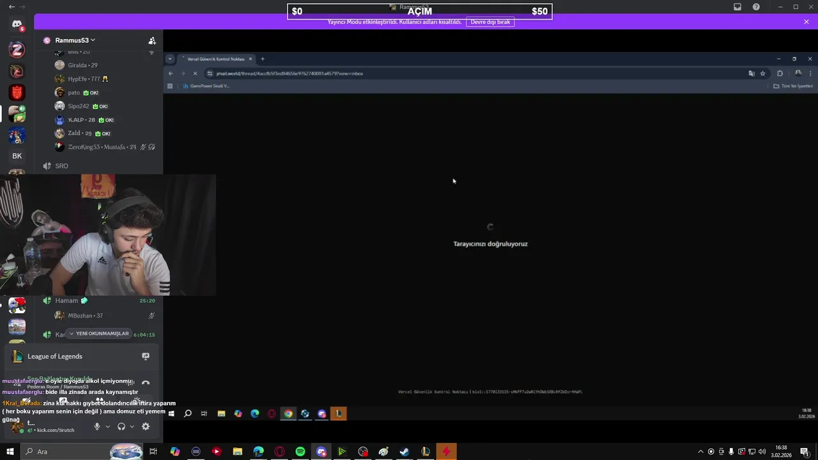
Task: Open Discord direct messages home icon
Action: pyautogui.click(x=17, y=24)
